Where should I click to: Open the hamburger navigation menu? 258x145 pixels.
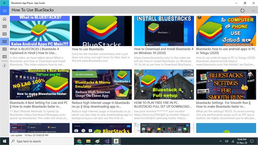[5, 11]
